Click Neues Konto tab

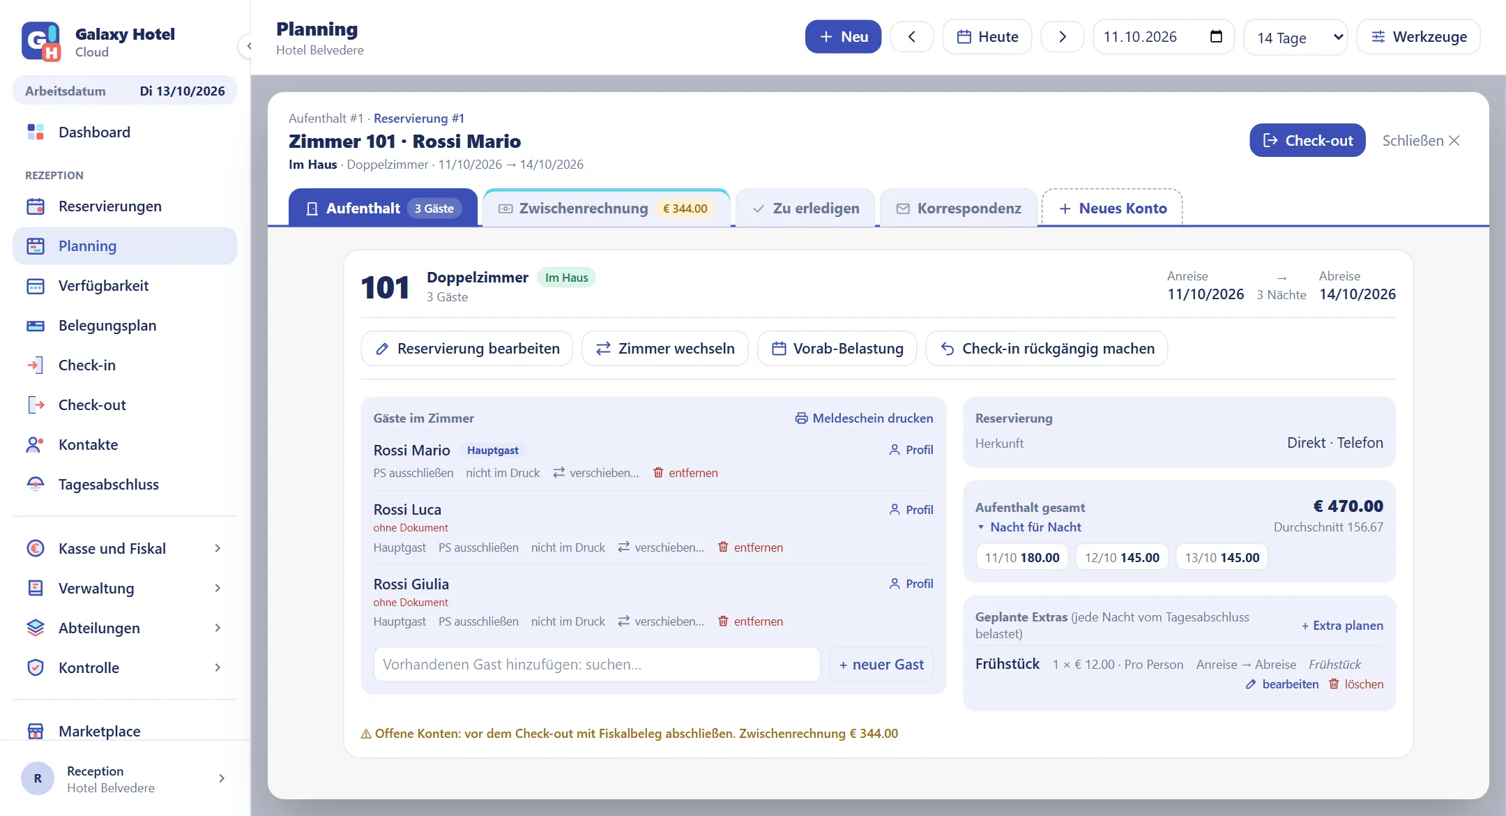click(1112, 209)
